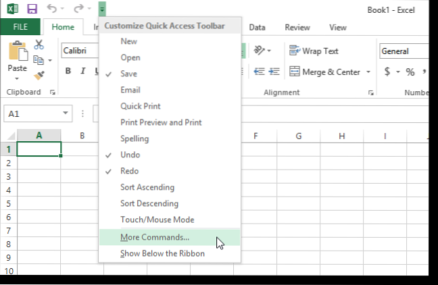Screen dimensions: 438x285
Task: Toggle Bold formatting
Action: tap(68, 71)
